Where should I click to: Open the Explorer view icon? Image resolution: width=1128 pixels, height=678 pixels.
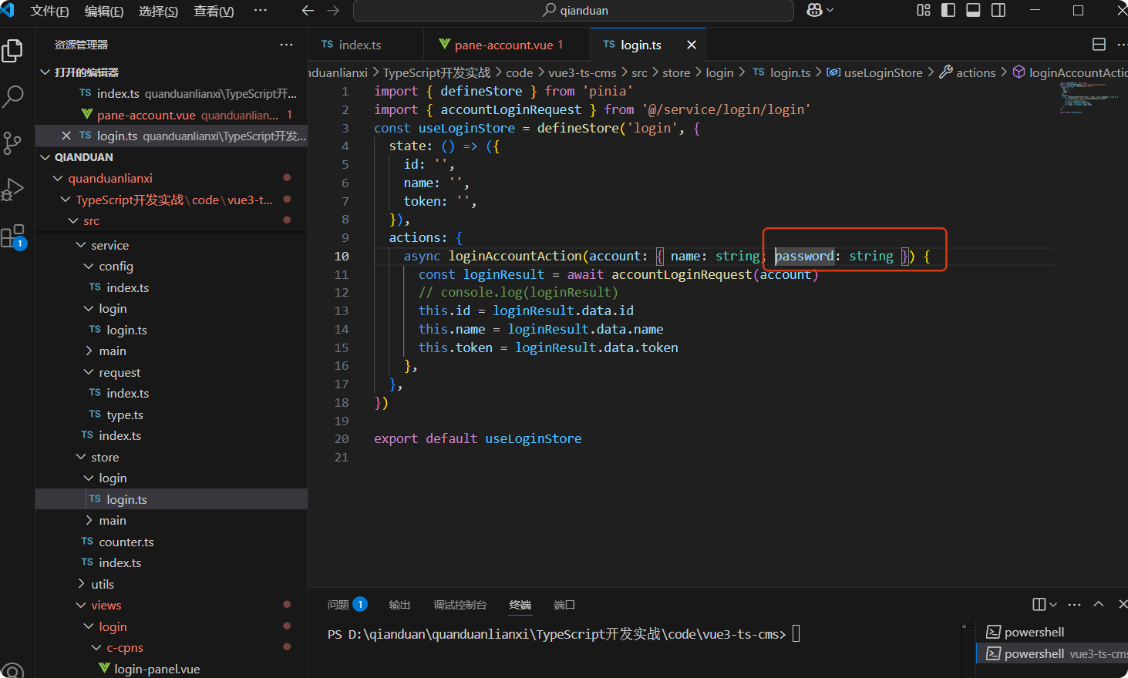click(x=13, y=51)
